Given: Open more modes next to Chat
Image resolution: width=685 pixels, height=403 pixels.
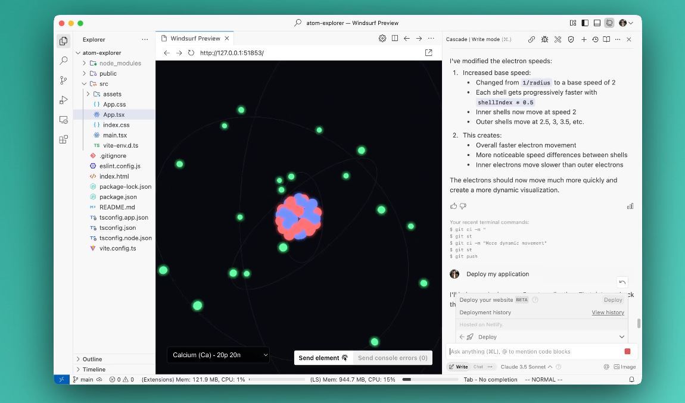Looking at the screenshot, I should click(490, 367).
